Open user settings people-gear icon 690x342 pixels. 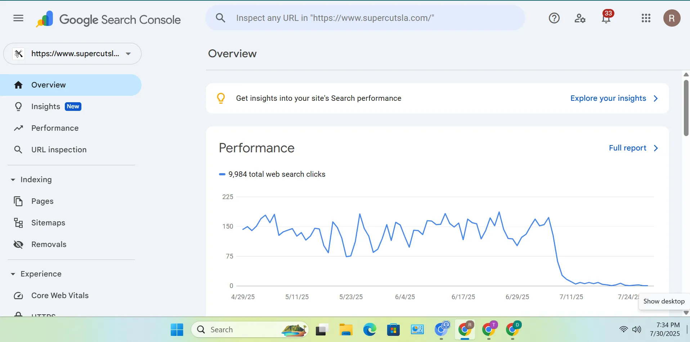[x=580, y=18]
